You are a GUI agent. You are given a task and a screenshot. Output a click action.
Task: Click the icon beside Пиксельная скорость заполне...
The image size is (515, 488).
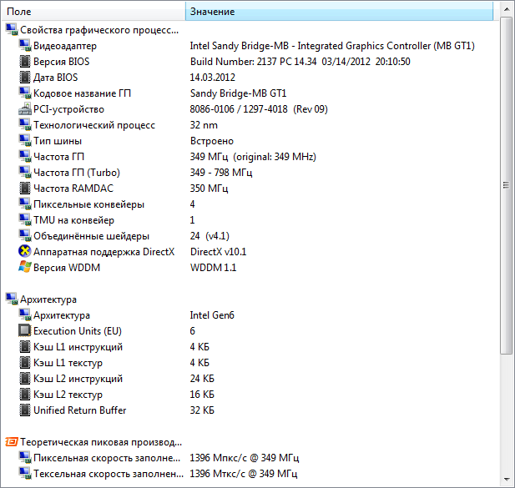pyautogui.click(x=25, y=457)
